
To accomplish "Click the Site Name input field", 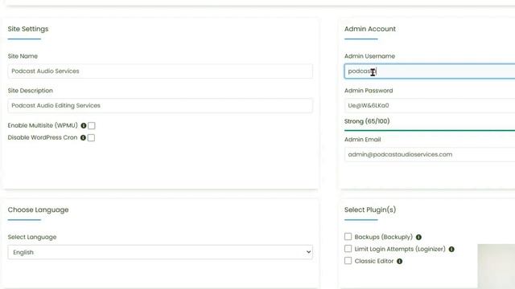I will [160, 71].
